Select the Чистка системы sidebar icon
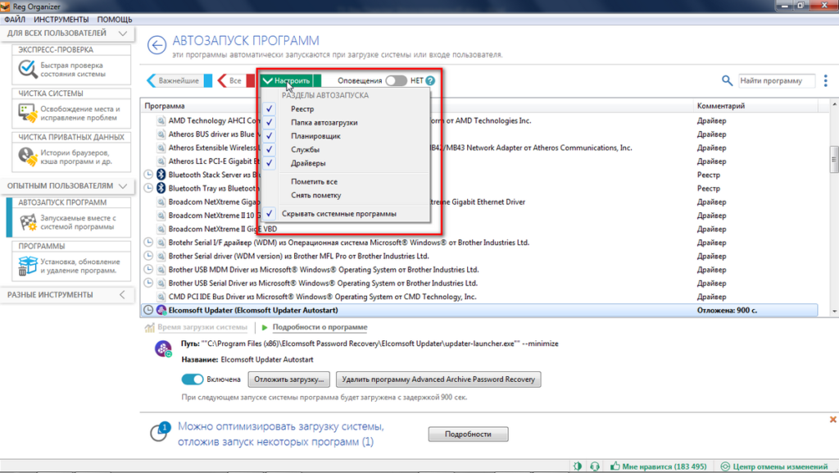Image resolution: width=839 pixels, height=473 pixels. click(28, 114)
